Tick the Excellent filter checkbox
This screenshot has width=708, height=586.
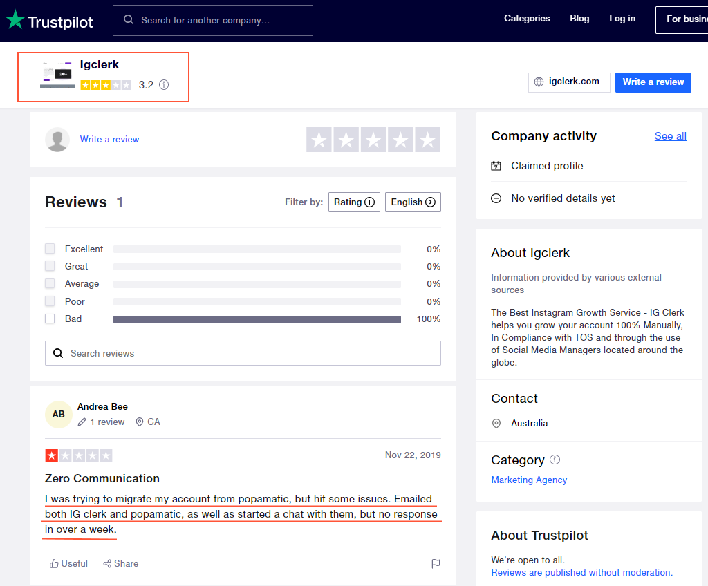click(50, 249)
